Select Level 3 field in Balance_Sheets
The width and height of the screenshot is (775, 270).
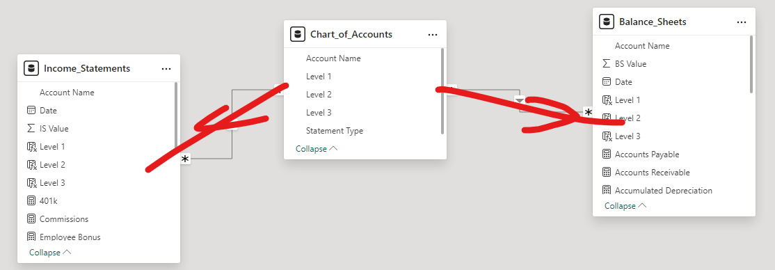(628, 136)
